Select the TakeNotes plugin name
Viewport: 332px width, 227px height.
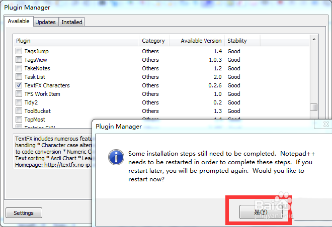click(x=37, y=68)
